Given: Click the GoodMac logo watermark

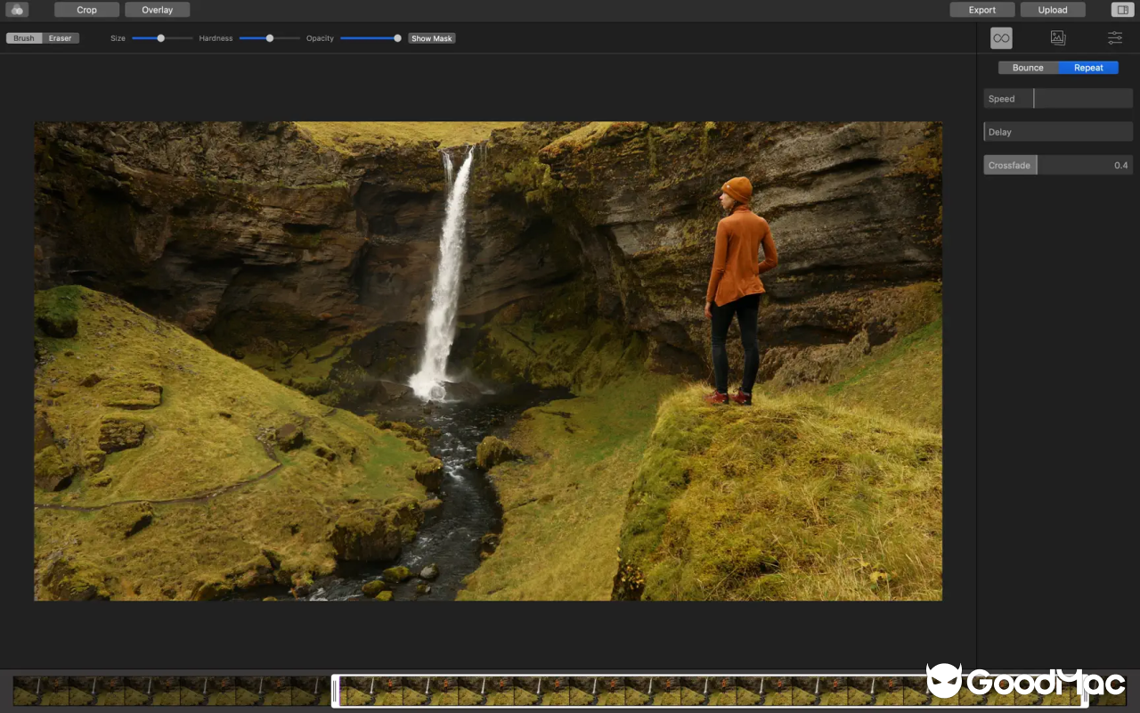Looking at the screenshot, I should click(x=1024, y=683).
